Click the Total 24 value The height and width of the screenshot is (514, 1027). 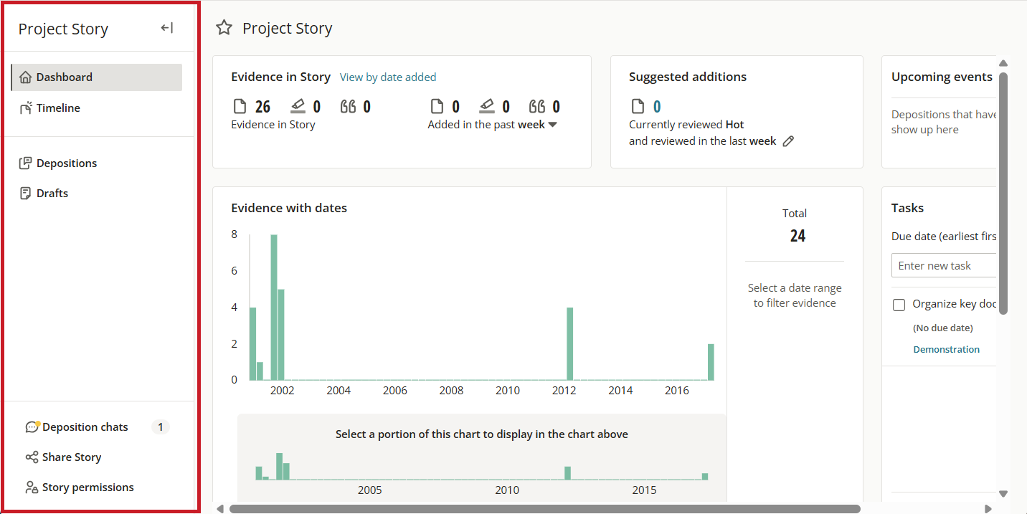(798, 236)
